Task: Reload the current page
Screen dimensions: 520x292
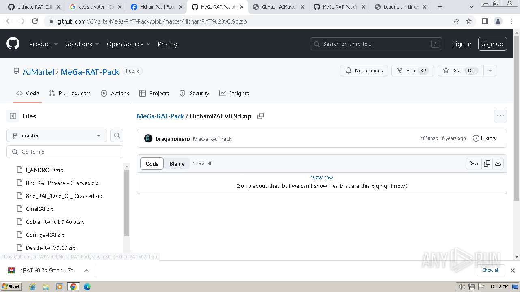Action: pyautogui.click(x=35, y=21)
